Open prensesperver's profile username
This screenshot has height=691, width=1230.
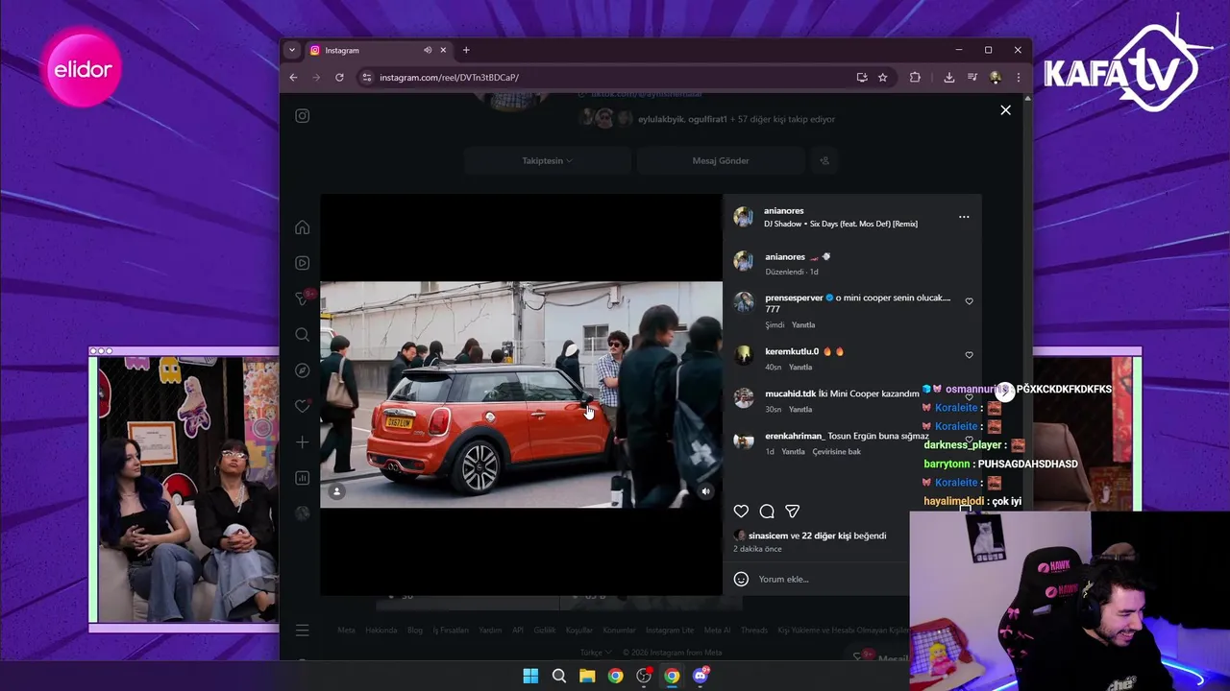tap(794, 298)
